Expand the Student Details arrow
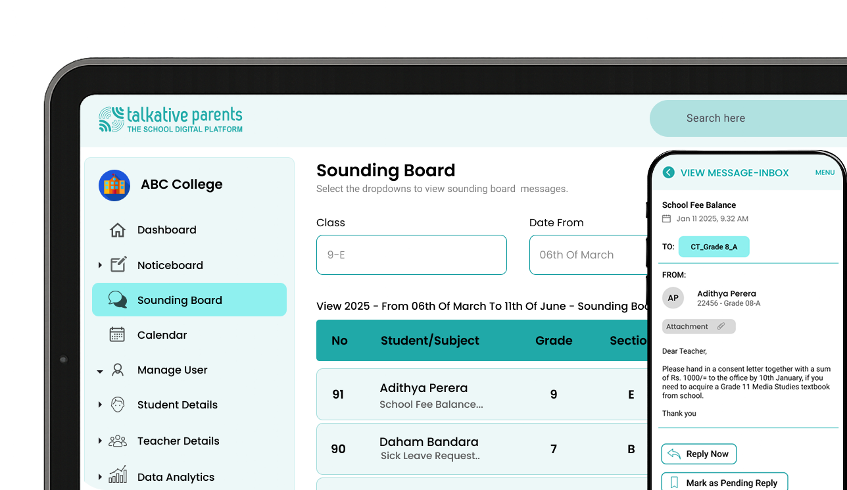This screenshot has height=490, width=847. click(x=100, y=404)
